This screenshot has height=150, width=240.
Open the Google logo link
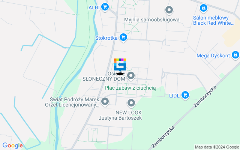coord(12,145)
